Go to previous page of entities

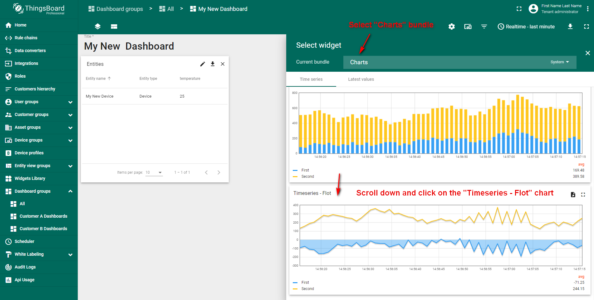pyautogui.click(x=206, y=172)
